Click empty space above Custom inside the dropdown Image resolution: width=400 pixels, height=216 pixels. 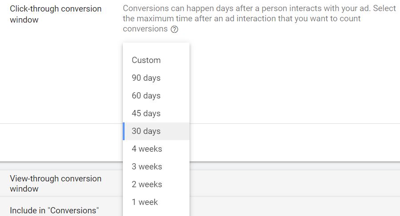click(x=156, y=47)
